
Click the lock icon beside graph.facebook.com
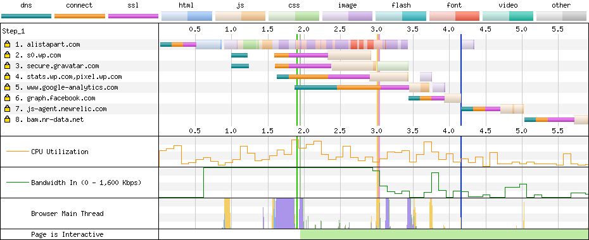[x=7, y=98]
